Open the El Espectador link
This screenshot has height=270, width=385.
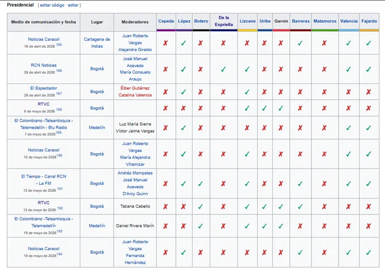44,88
